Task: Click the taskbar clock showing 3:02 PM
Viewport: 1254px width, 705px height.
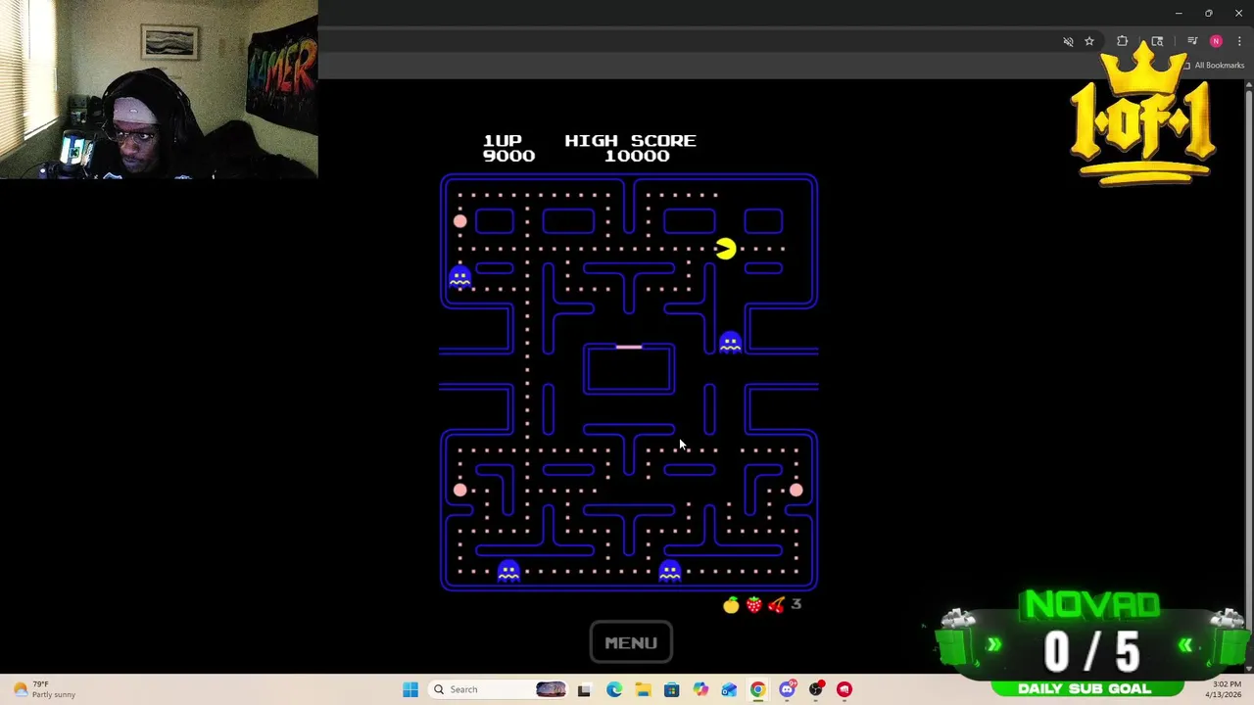Action: [x=1226, y=689]
